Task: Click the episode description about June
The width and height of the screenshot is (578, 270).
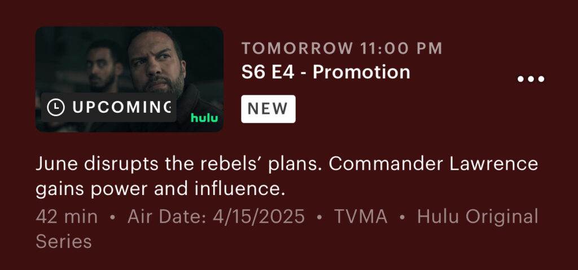Action: click(287, 177)
